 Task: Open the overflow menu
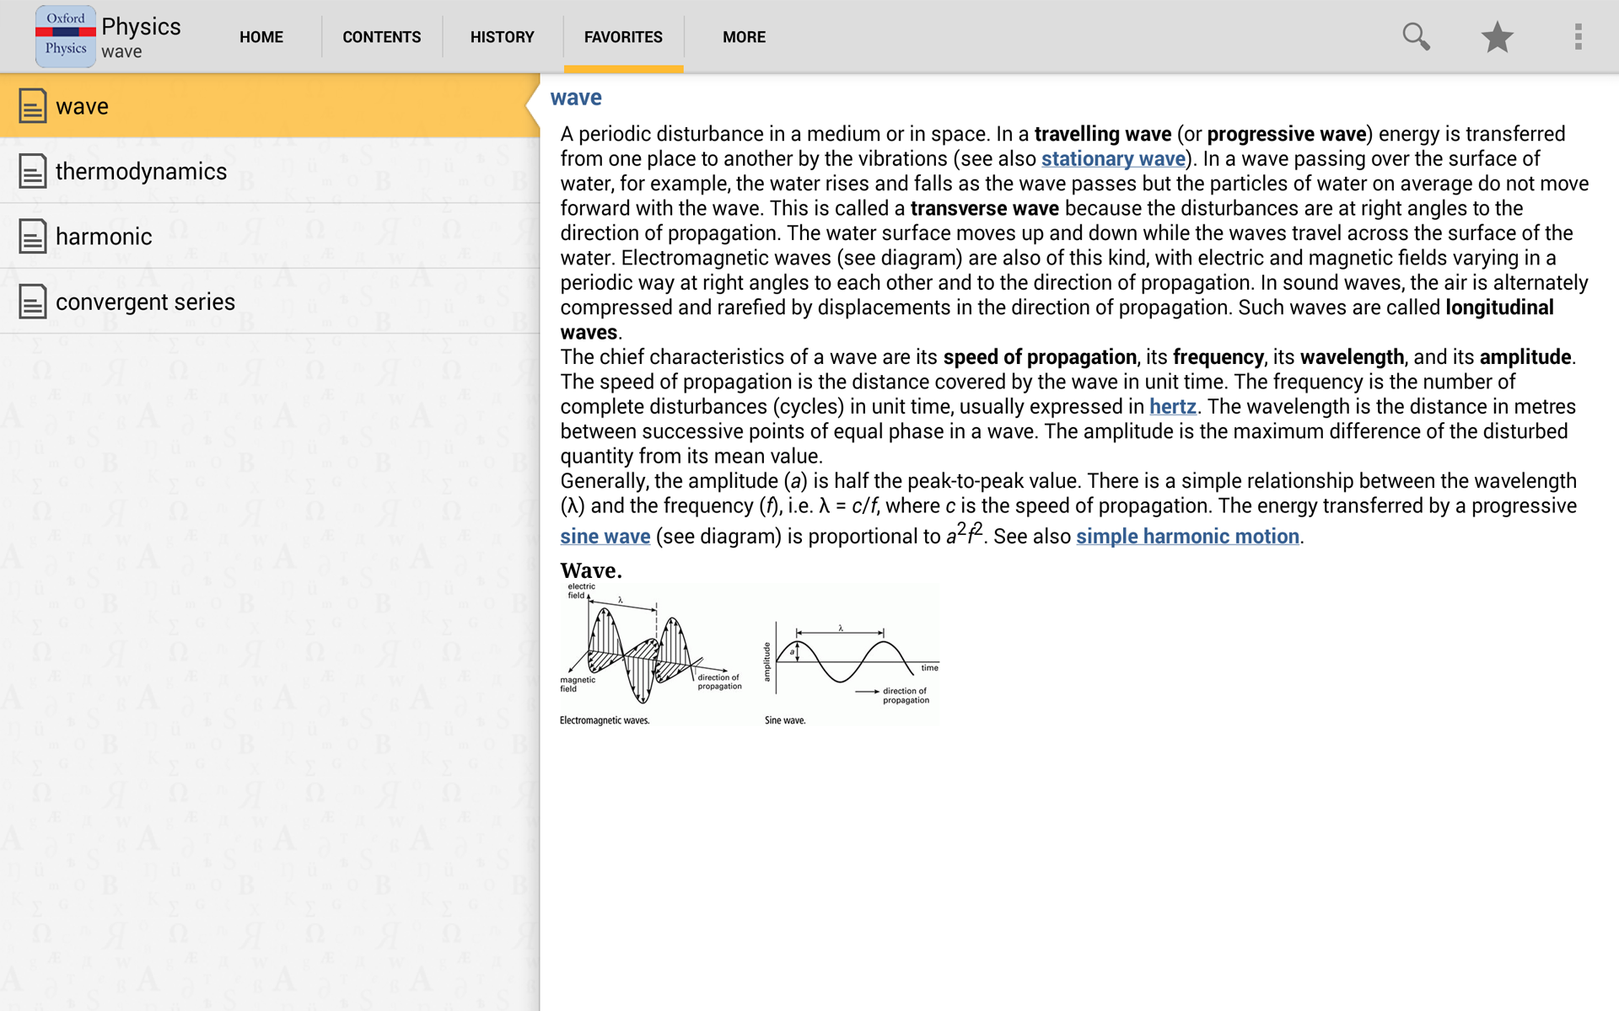[x=1579, y=36]
